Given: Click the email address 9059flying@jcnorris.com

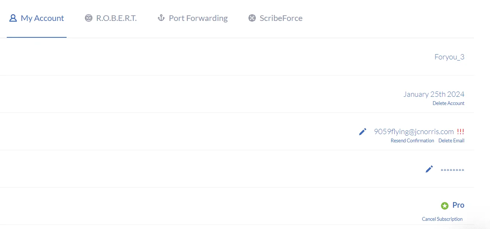Looking at the screenshot, I should click(414, 131).
